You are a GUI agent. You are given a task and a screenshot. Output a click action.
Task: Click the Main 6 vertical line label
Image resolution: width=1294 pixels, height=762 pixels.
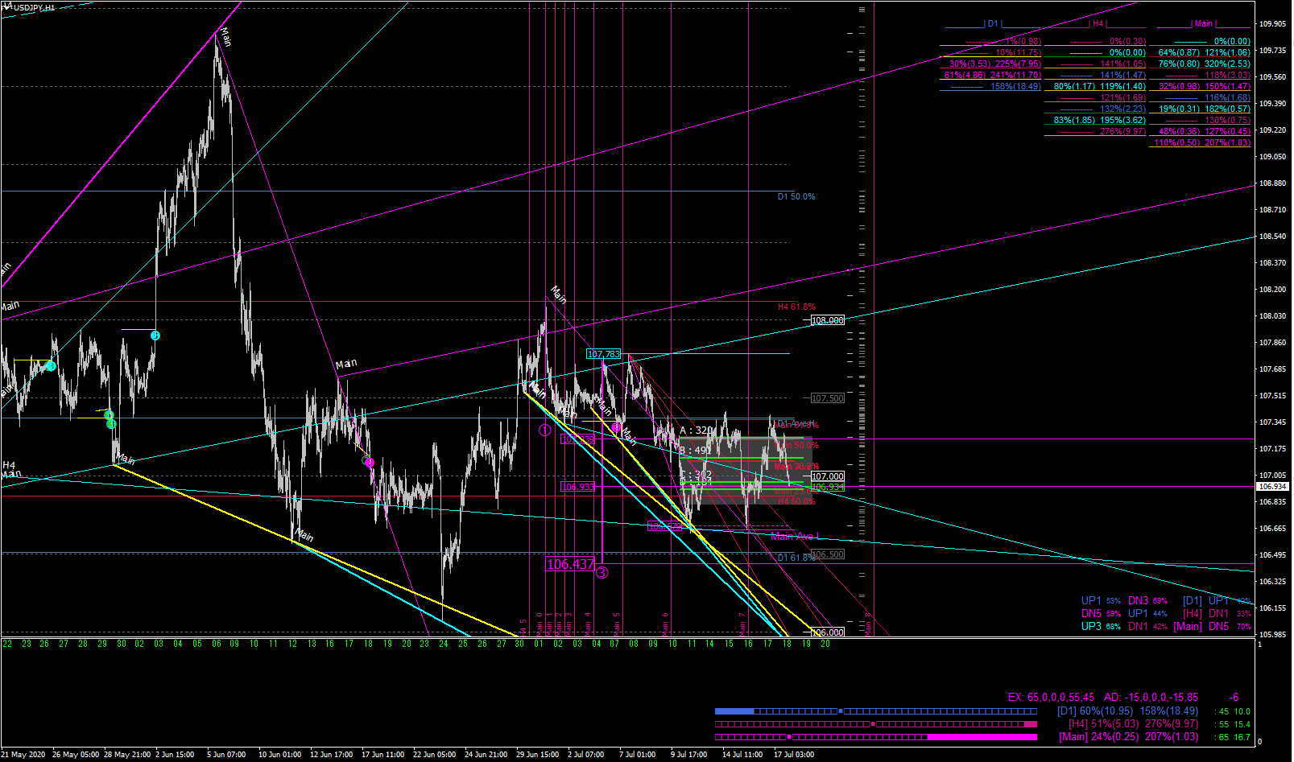[x=665, y=623]
